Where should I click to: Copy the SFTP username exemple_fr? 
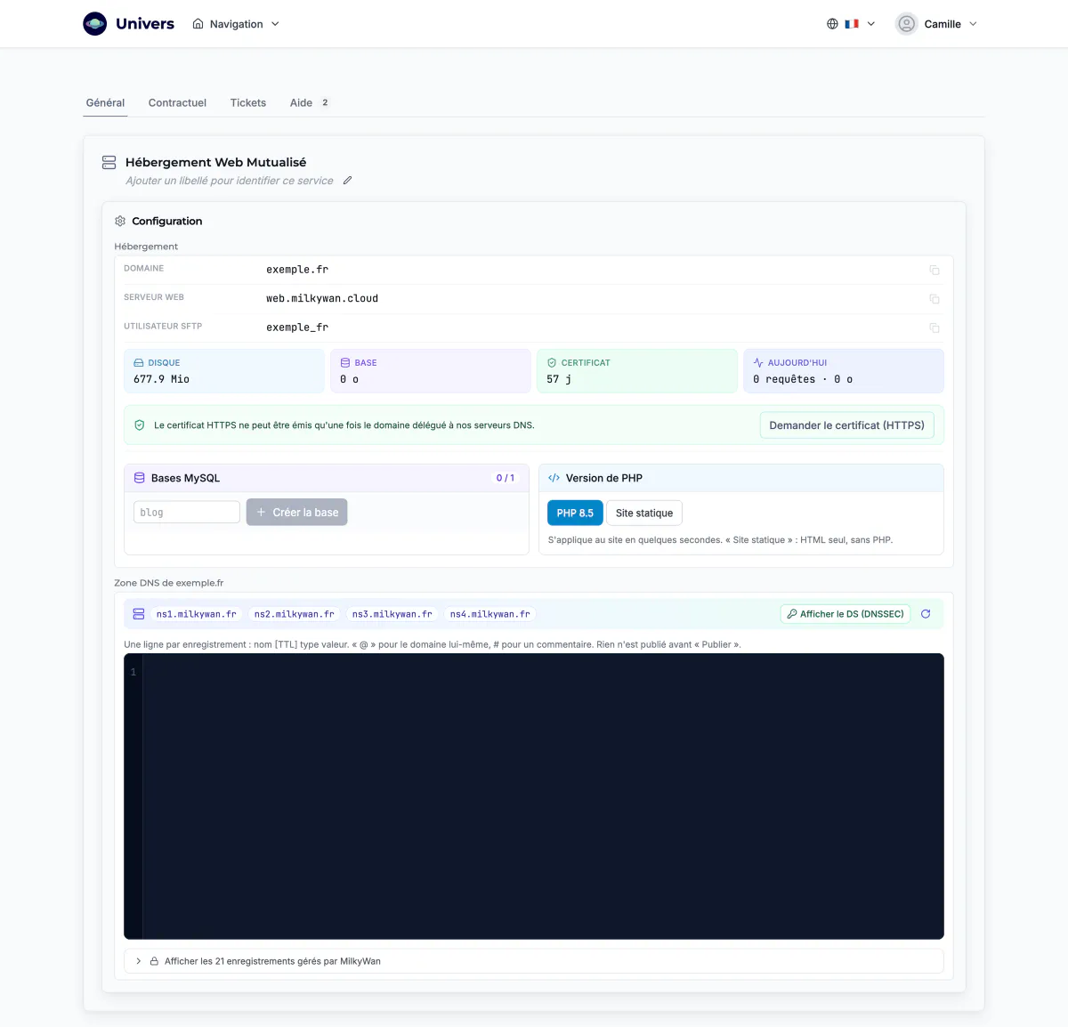pos(934,328)
